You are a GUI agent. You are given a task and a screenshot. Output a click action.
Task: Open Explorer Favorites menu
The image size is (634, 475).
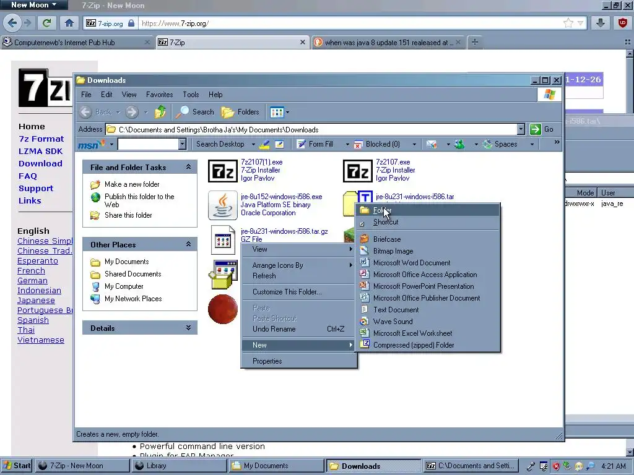(159, 95)
